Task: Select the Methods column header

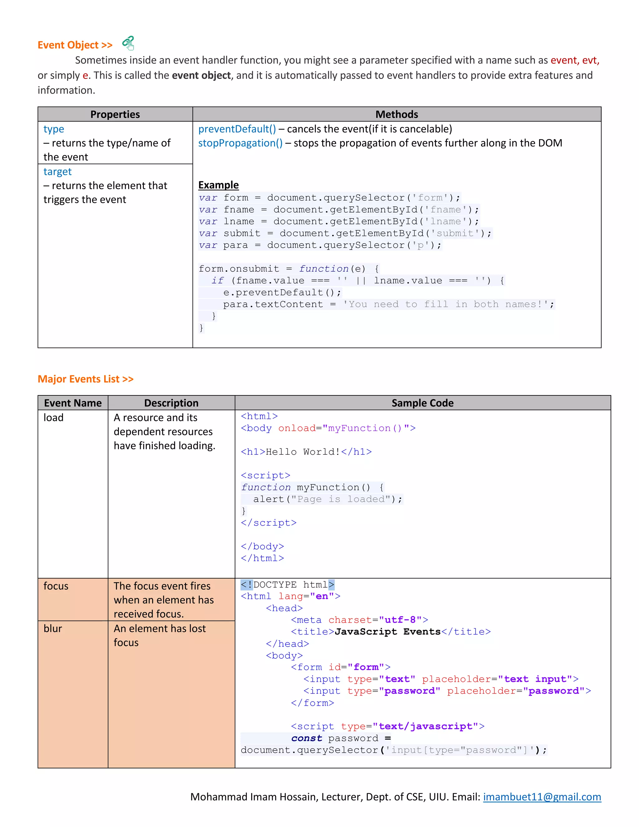Action: [x=396, y=114]
